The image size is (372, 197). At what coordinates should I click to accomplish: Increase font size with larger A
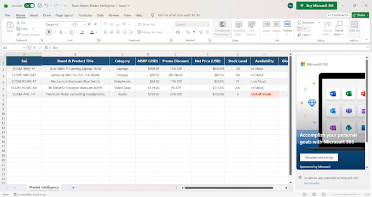[x=89, y=24]
